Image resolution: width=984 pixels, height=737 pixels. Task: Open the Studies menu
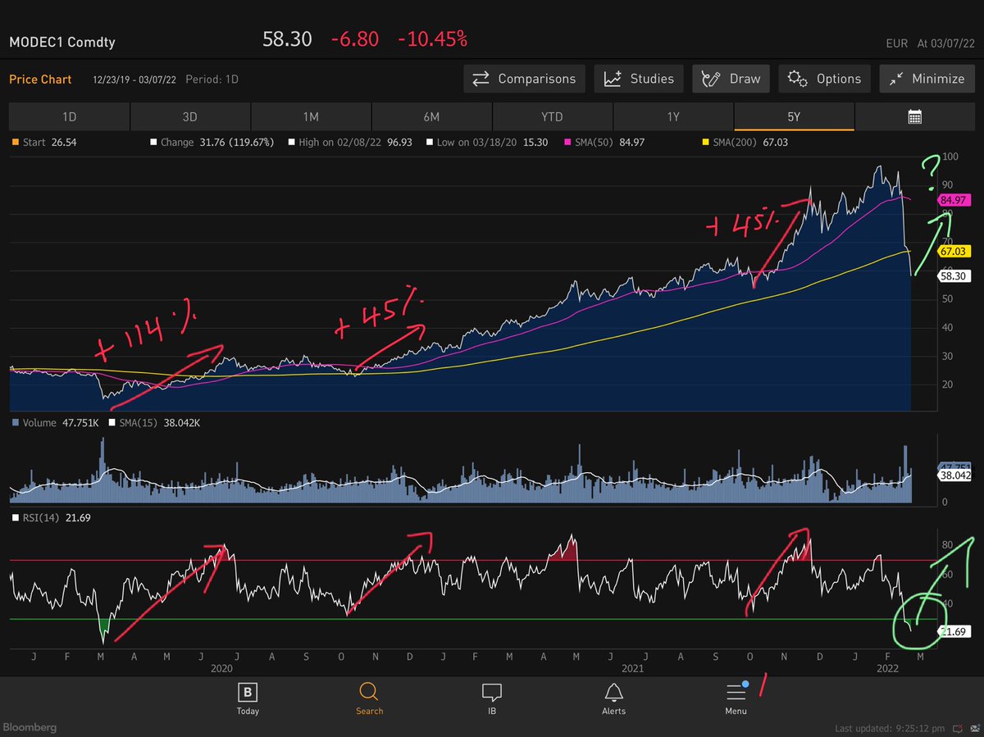click(639, 79)
